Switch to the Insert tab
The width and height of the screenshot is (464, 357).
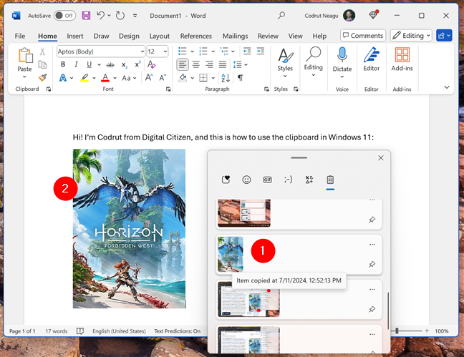point(75,36)
